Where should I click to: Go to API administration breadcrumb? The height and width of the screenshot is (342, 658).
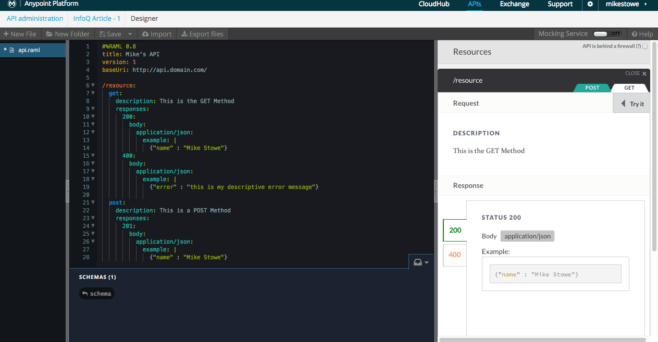(35, 18)
